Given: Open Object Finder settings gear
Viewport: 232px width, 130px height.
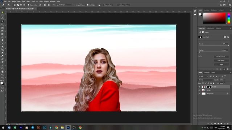Looking at the screenshot, I should tap(49, 5).
